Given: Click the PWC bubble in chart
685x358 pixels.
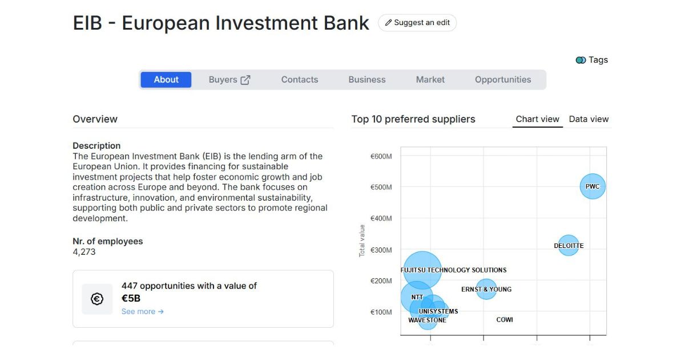Looking at the screenshot, I should 593,186.
